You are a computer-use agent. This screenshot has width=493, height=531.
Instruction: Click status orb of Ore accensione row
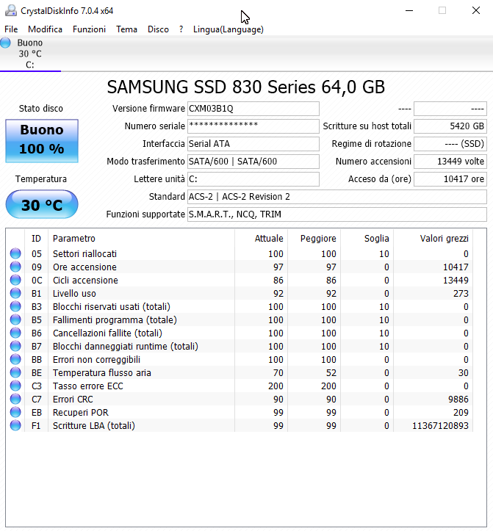pyautogui.click(x=15, y=267)
